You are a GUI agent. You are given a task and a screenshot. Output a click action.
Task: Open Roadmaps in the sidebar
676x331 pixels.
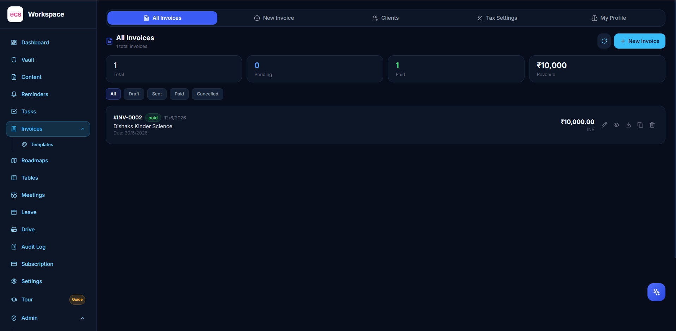[48, 161]
